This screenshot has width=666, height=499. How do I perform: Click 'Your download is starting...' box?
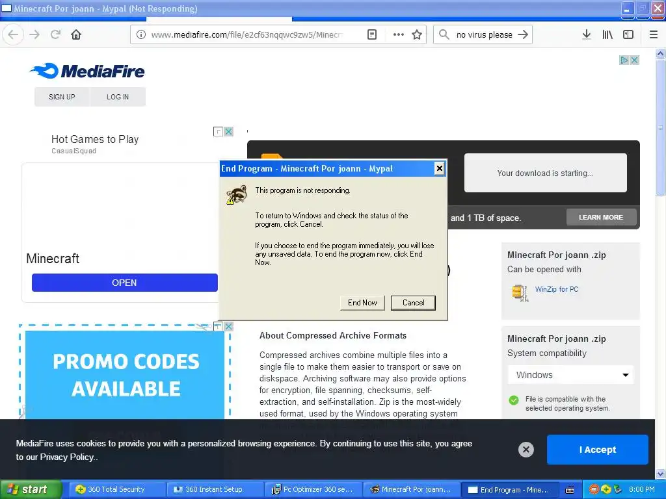(546, 173)
